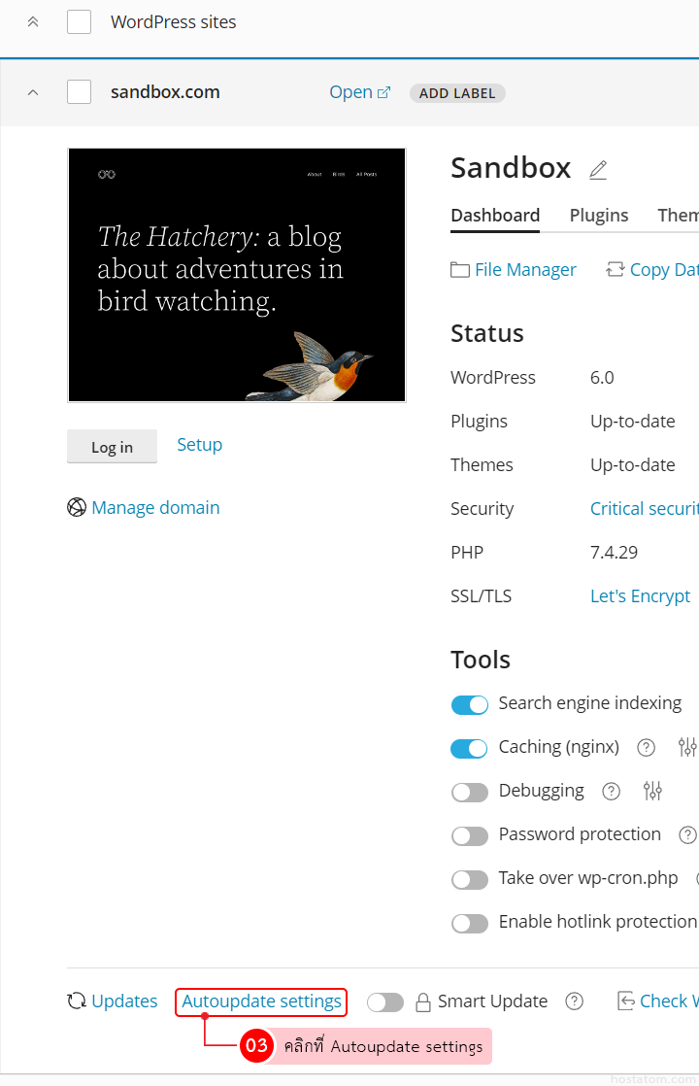The width and height of the screenshot is (699, 1086).
Task: Collapse all WordPress sites with double chevron
Action: pos(33,21)
